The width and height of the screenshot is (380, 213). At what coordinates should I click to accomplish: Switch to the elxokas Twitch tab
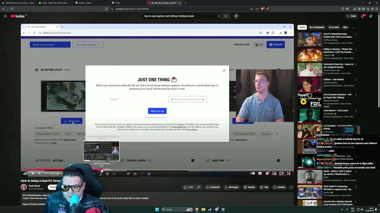pyautogui.click(x=91, y=3)
